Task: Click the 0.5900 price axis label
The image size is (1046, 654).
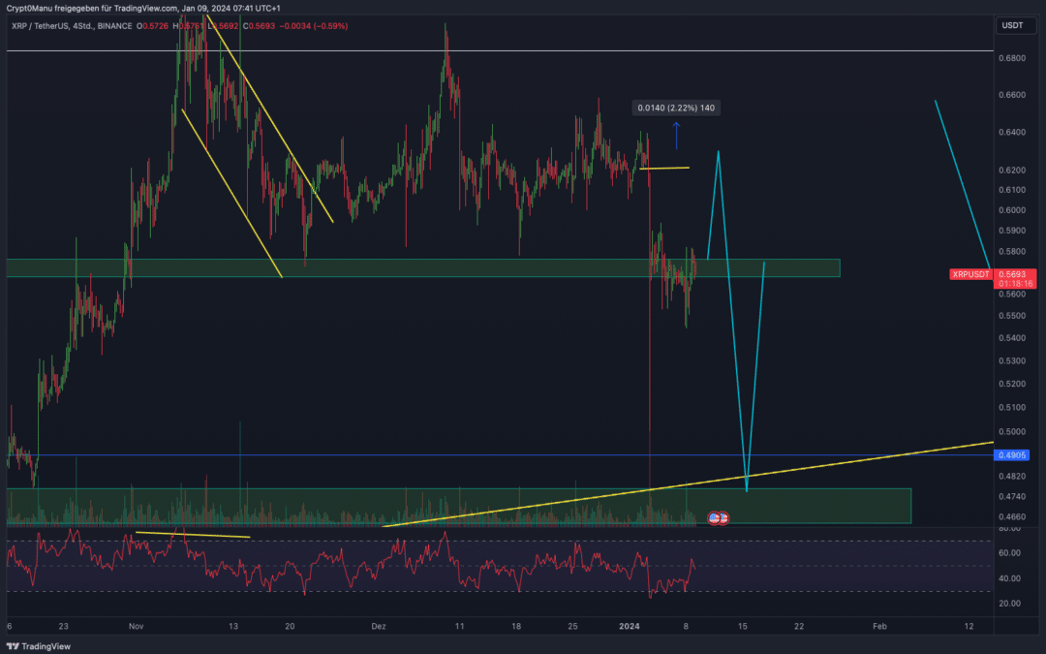Action: [x=1012, y=231]
